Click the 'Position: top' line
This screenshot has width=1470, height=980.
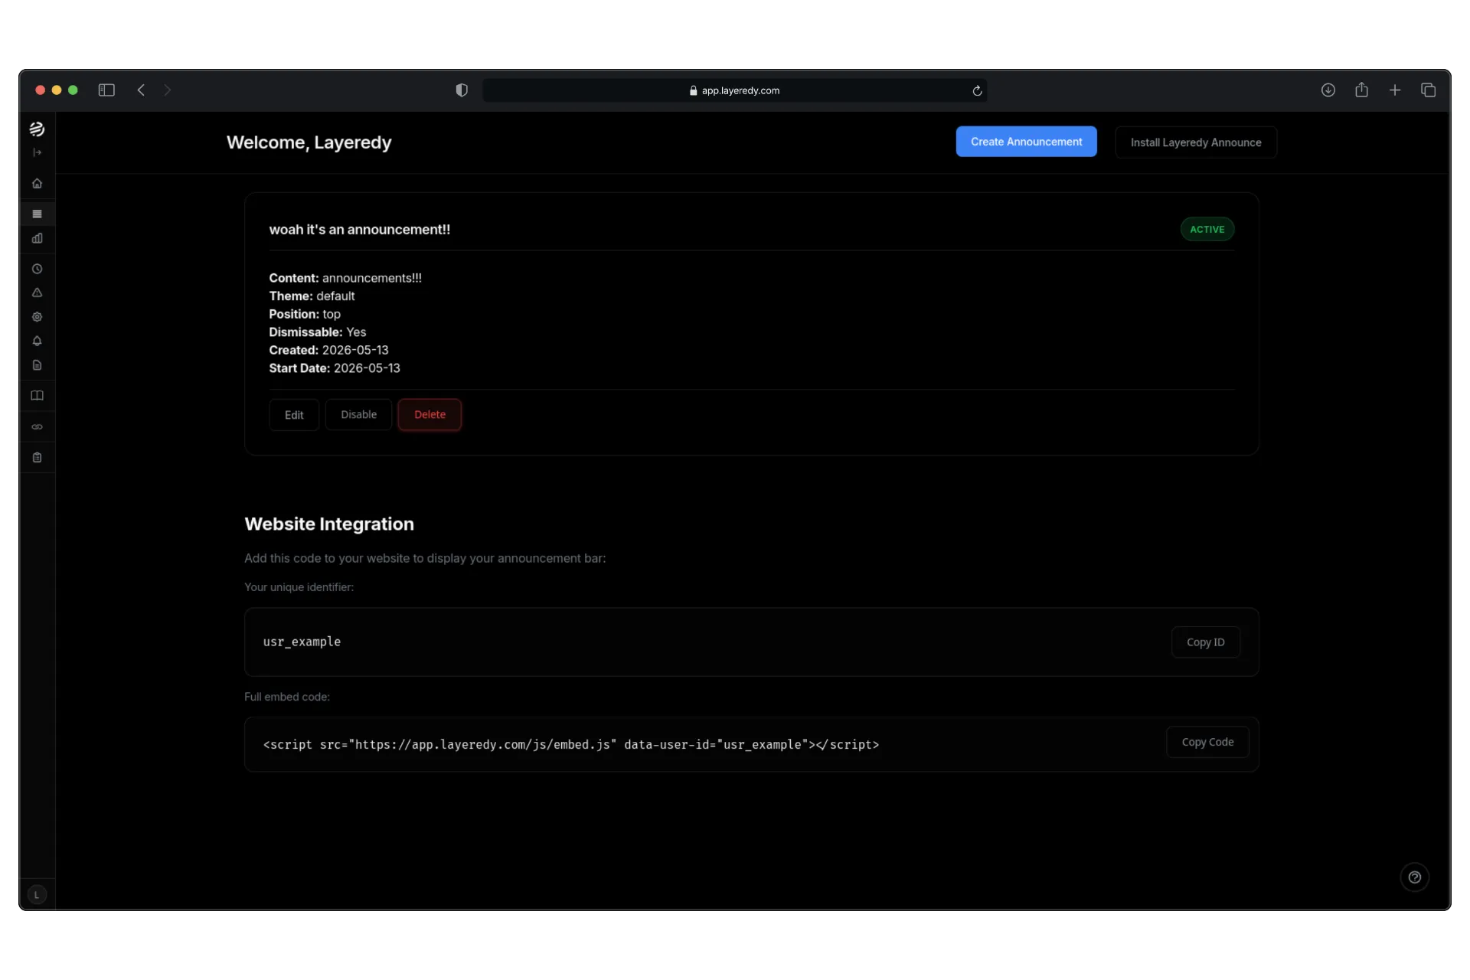click(305, 314)
